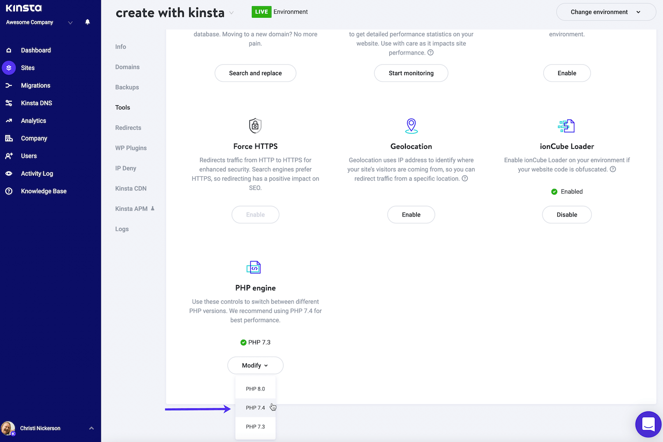This screenshot has height=442, width=663.
Task: Select the Tools section
Action: 122,108
